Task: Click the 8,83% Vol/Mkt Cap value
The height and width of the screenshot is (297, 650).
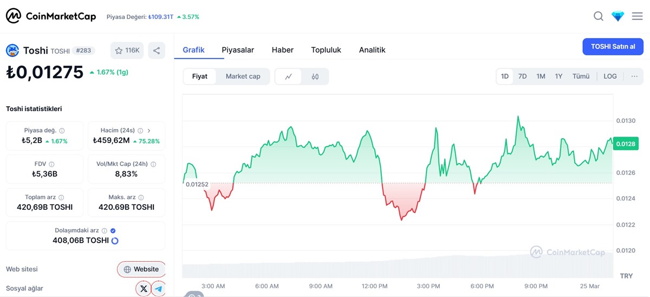Action: click(126, 174)
